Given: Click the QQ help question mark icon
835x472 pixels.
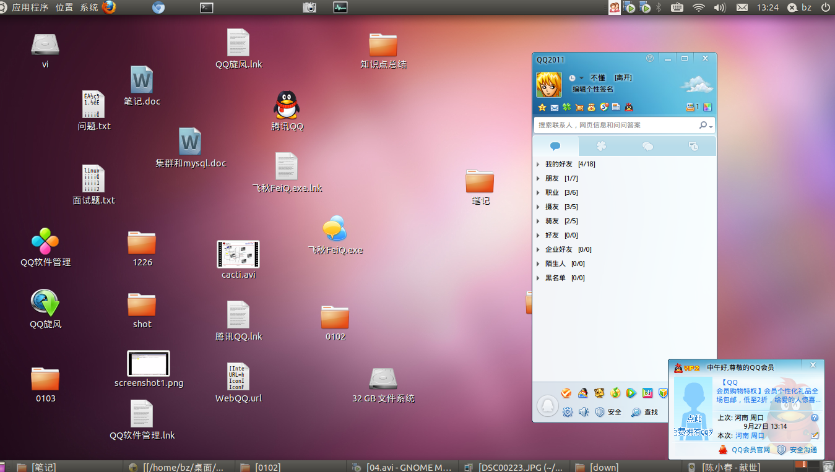Looking at the screenshot, I should pyautogui.click(x=650, y=58).
